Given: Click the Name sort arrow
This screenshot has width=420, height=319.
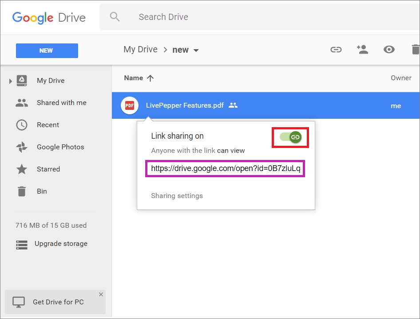Looking at the screenshot, I should coord(150,78).
